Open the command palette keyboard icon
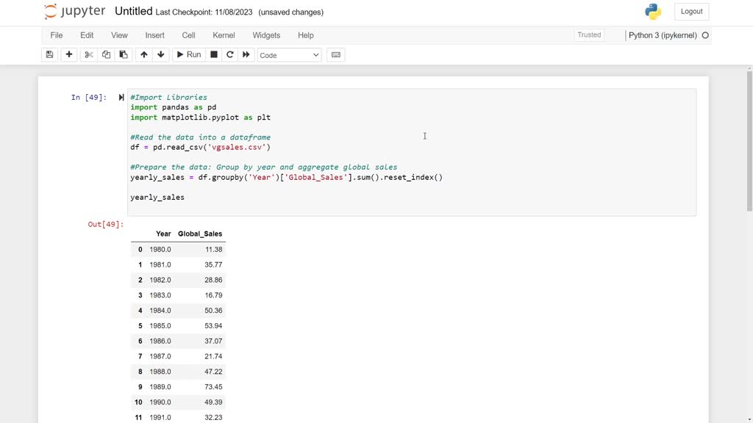 [x=335, y=54]
